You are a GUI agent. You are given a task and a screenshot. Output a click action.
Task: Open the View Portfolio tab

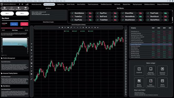tap(81, 4)
